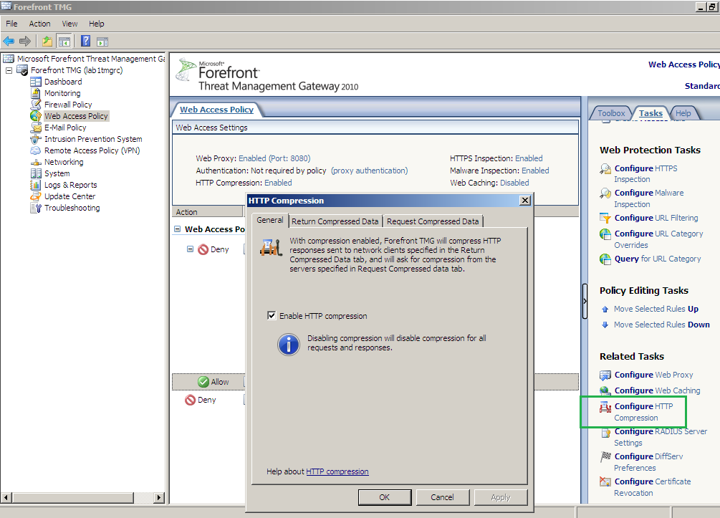Click the Back arrow toolbar icon

click(9, 42)
